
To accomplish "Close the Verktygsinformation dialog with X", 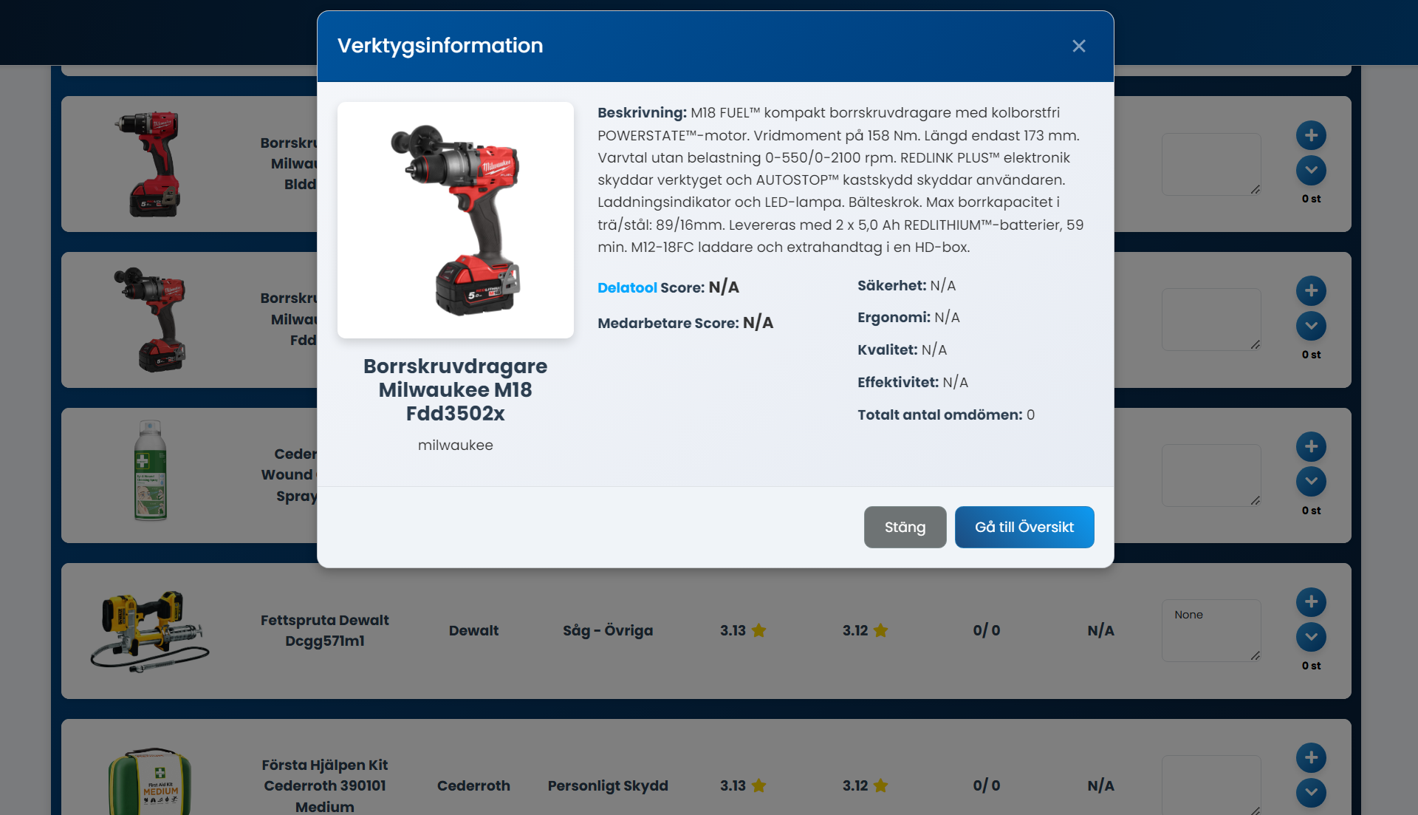I will coord(1078,46).
